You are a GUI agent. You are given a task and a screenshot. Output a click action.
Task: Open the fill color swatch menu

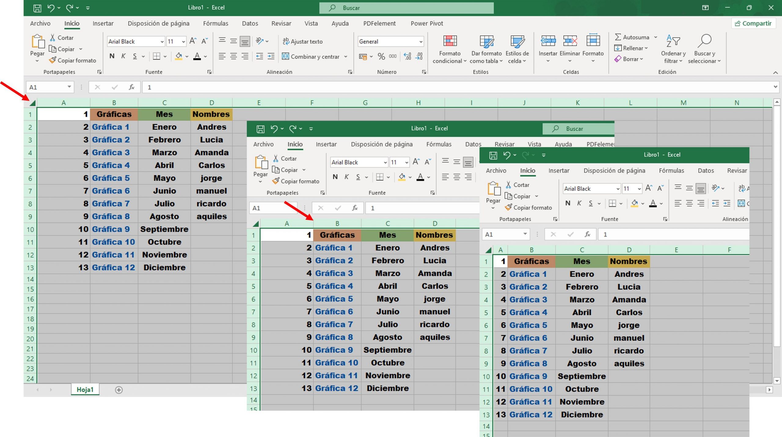(x=185, y=56)
